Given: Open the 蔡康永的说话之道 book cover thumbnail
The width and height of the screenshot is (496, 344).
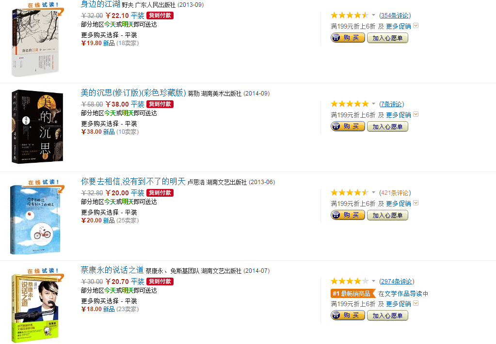Looking at the screenshot, I should pos(35,307).
